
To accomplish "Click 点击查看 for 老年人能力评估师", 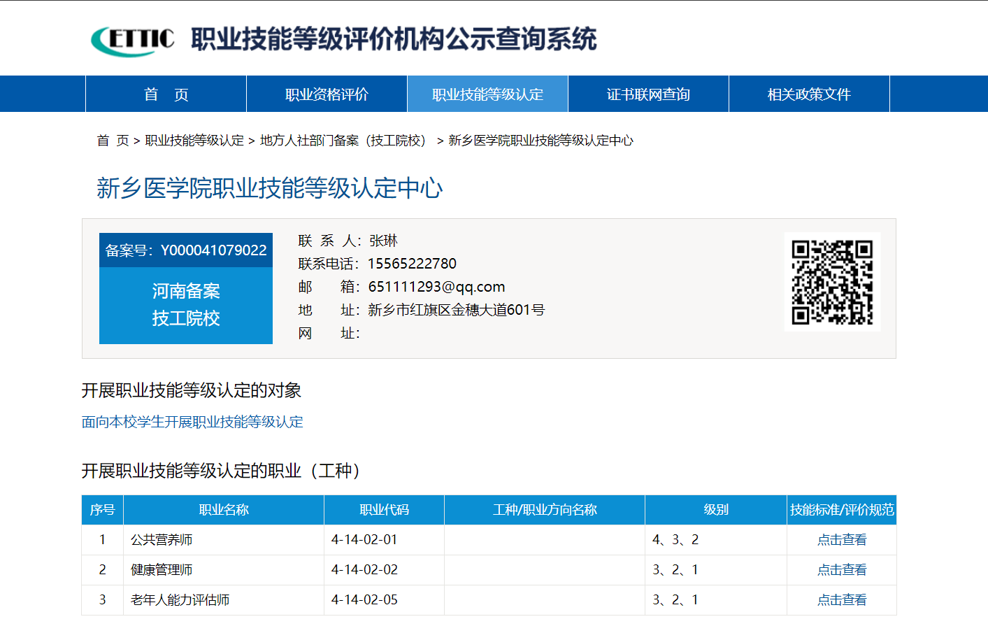I will 842,600.
